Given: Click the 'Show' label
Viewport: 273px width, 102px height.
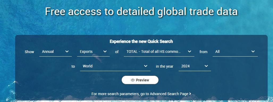Looking at the screenshot, I should 30,52.
